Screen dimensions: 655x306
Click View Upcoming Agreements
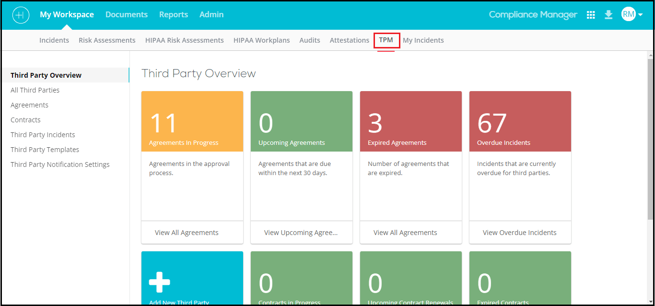[301, 232]
